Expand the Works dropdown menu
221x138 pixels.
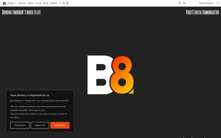click(12, 3)
